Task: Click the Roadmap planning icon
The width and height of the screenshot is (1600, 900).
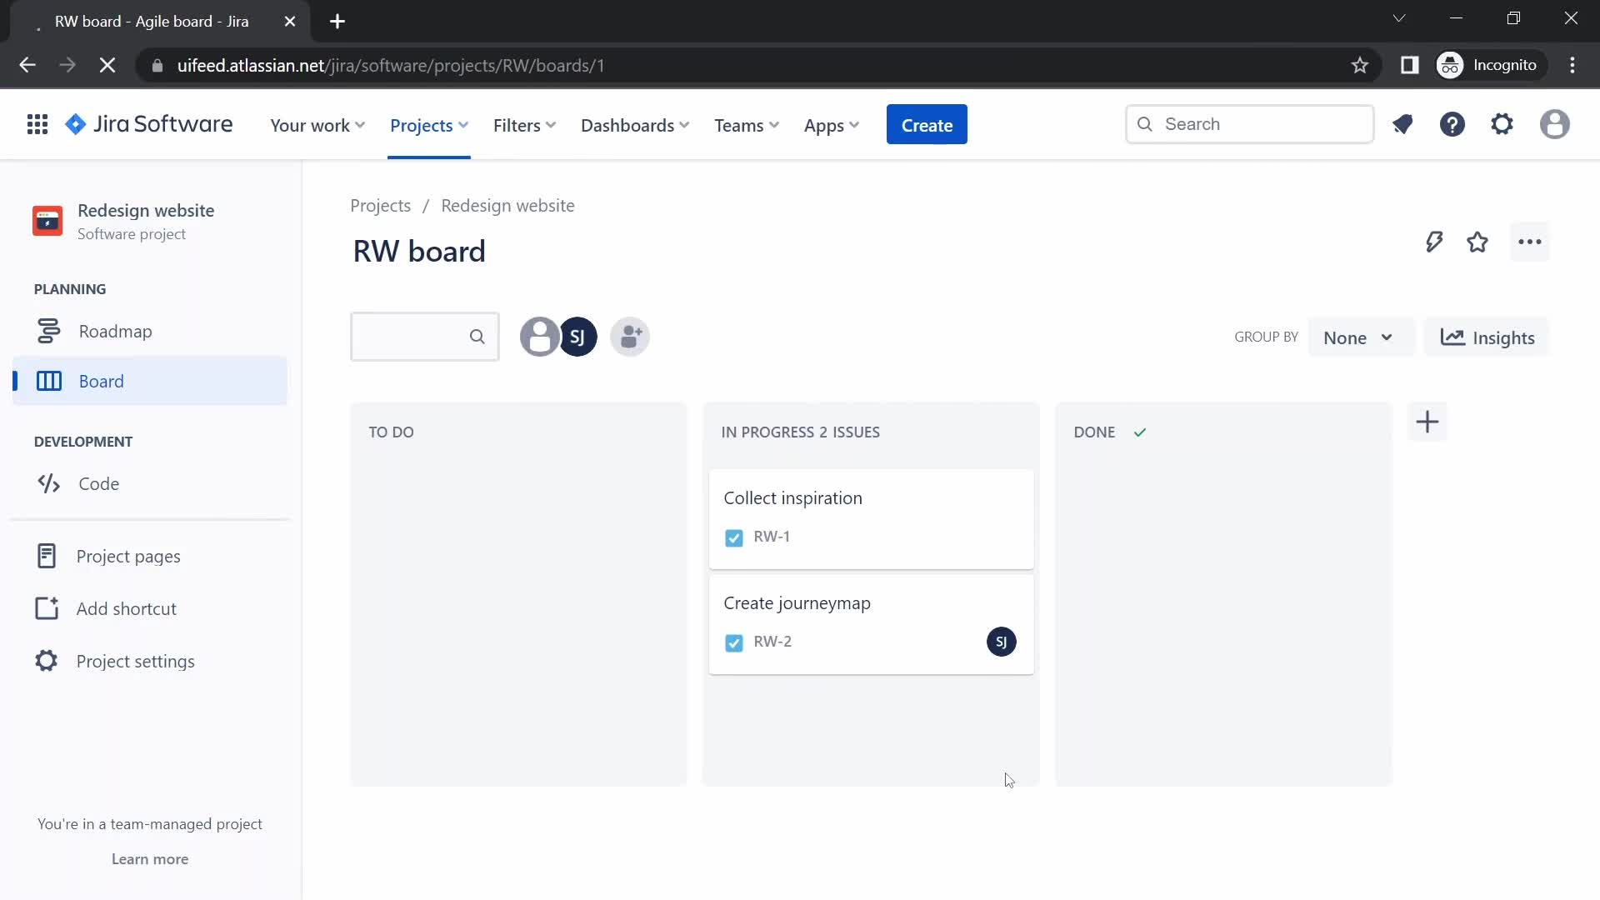Action: pos(48,331)
